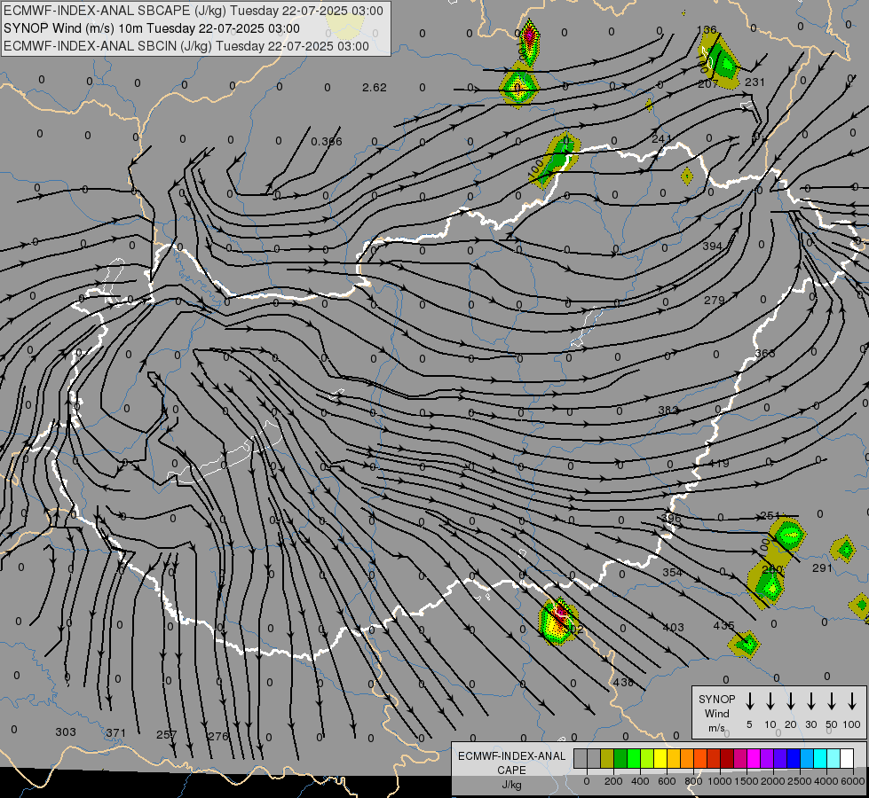Image resolution: width=869 pixels, height=798 pixels.
Task: Click the '2.62' value on the map
Action: (x=374, y=88)
